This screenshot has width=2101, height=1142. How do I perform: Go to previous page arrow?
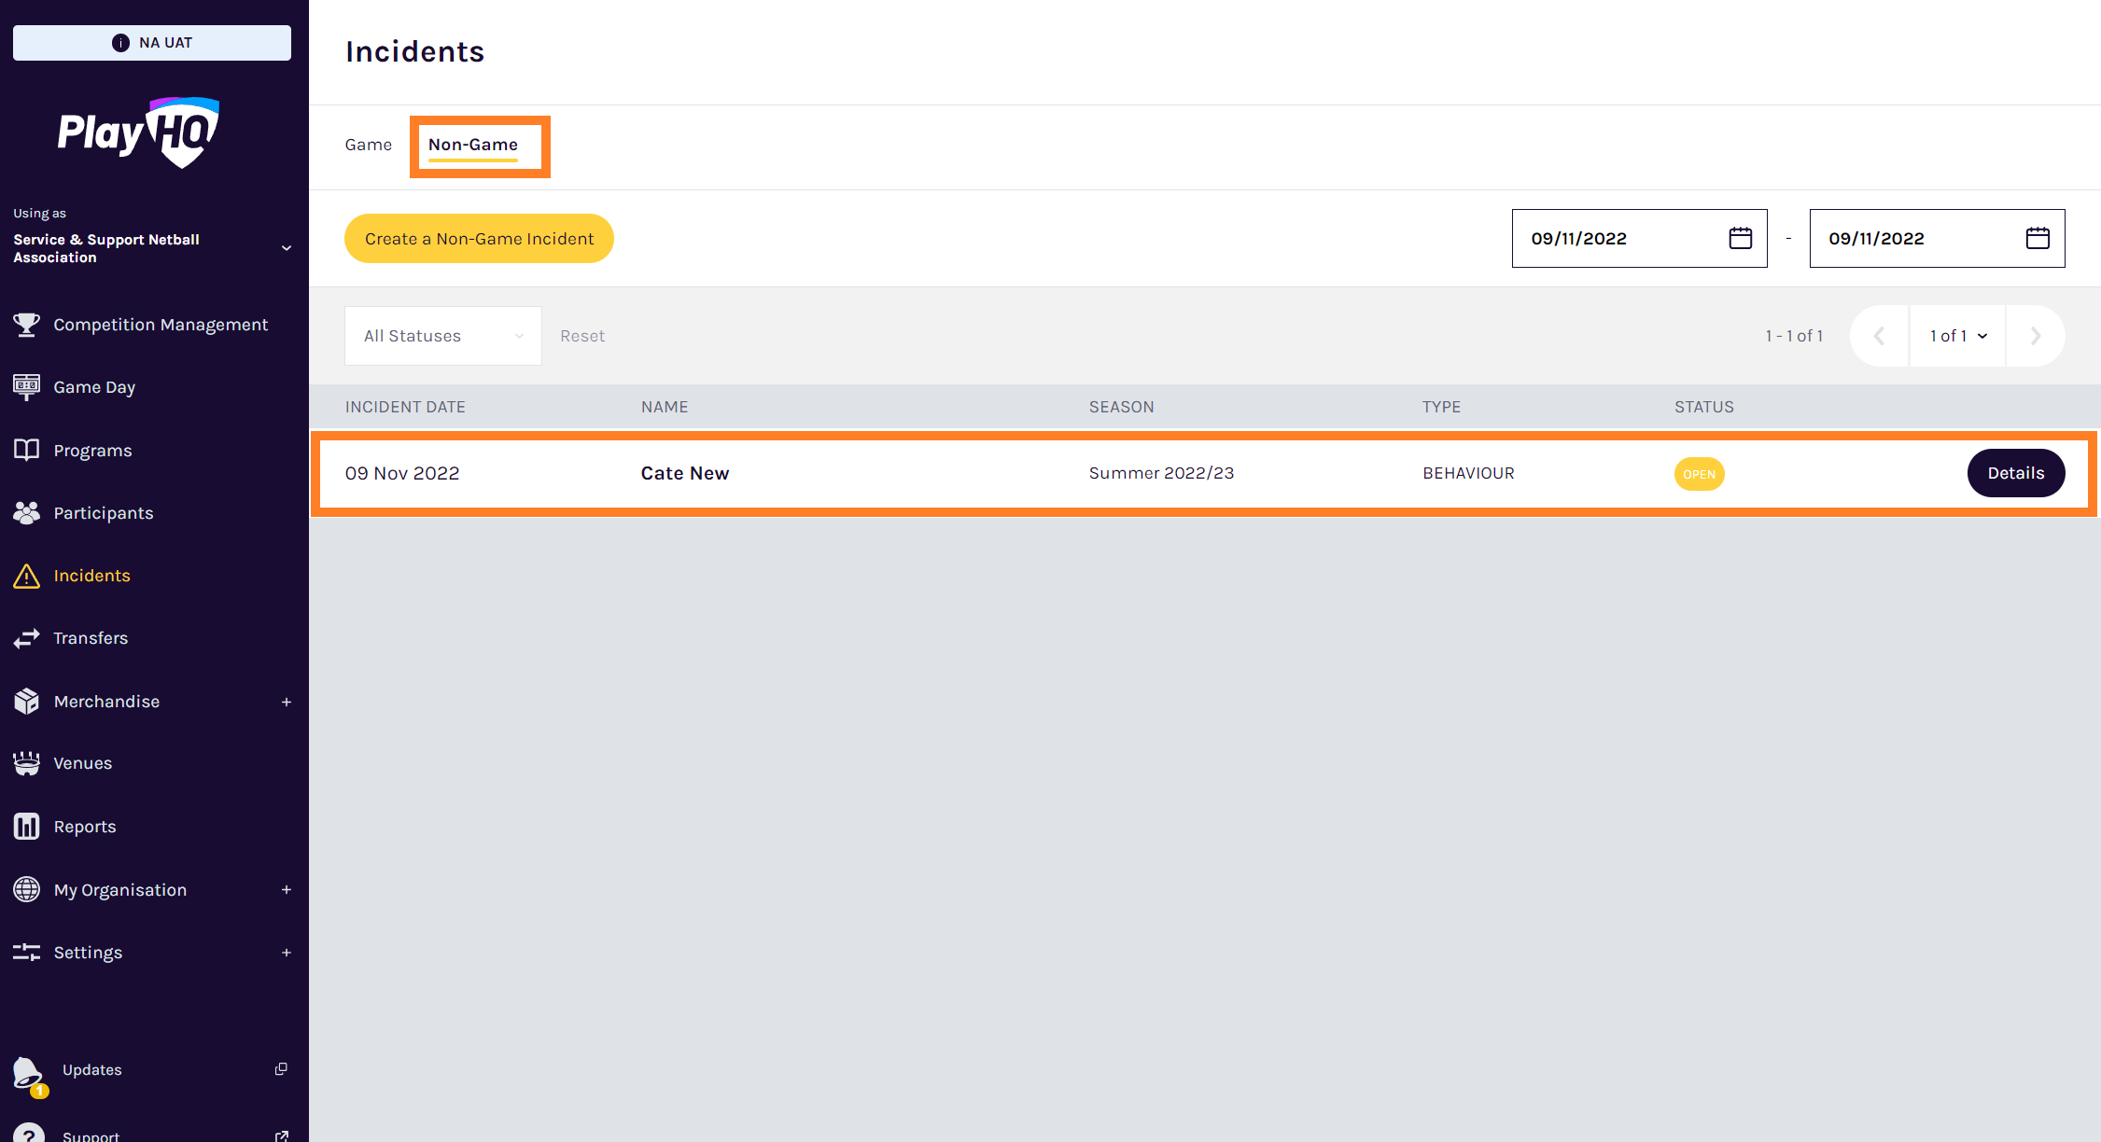[1880, 336]
